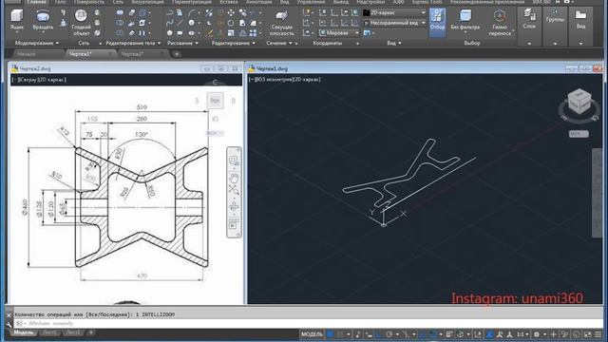
Task: Toggle object snap in the status bar
Action: (433, 334)
